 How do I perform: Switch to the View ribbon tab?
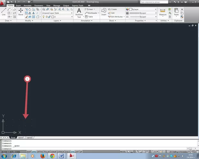pyautogui.click(x=48, y=5)
